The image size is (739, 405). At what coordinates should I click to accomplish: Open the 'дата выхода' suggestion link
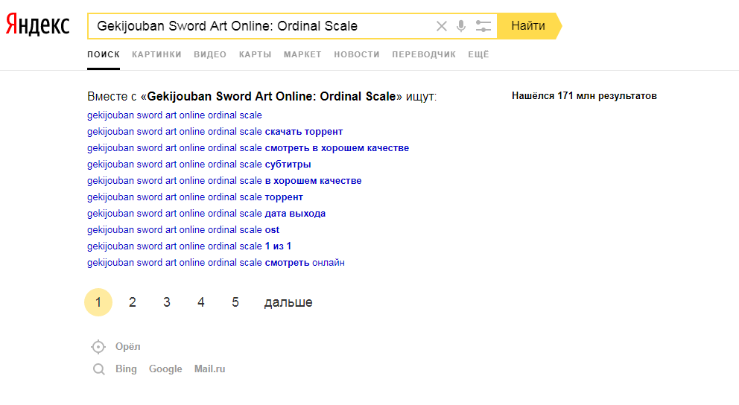206,214
